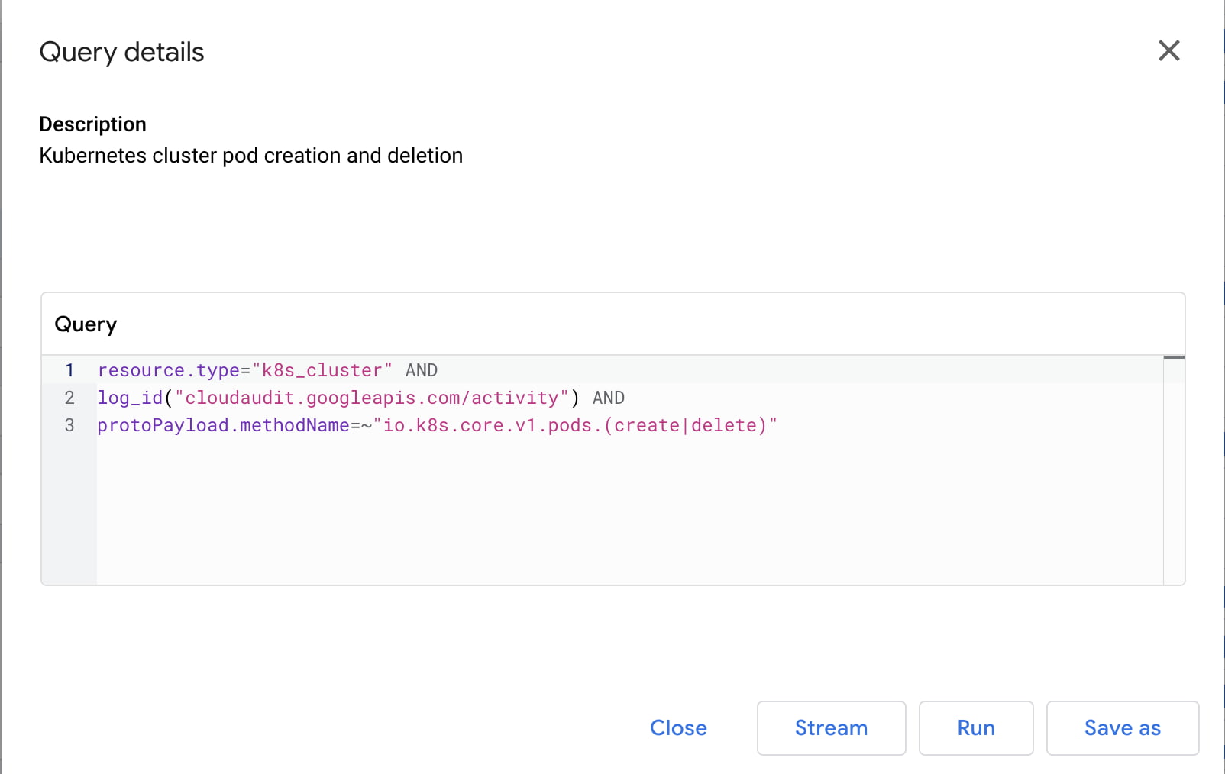
Task: Close the Query details dialog with X
Action: (x=1168, y=51)
